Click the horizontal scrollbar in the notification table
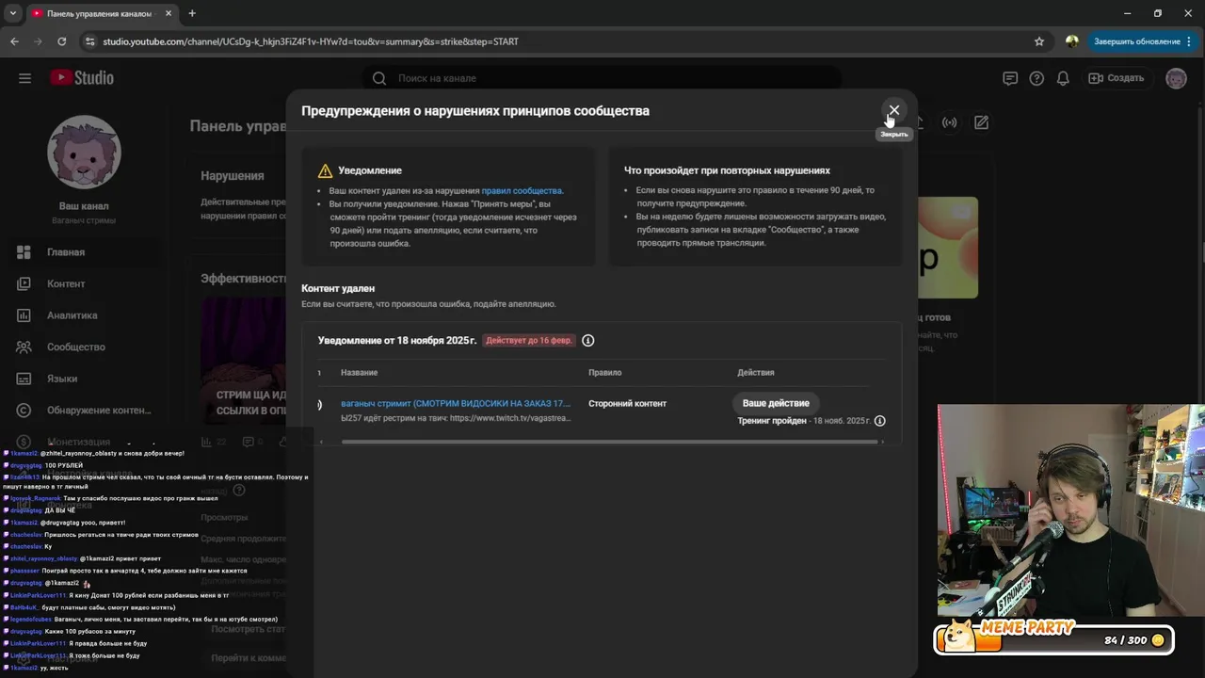The image size is (1205, 678). 610,441
